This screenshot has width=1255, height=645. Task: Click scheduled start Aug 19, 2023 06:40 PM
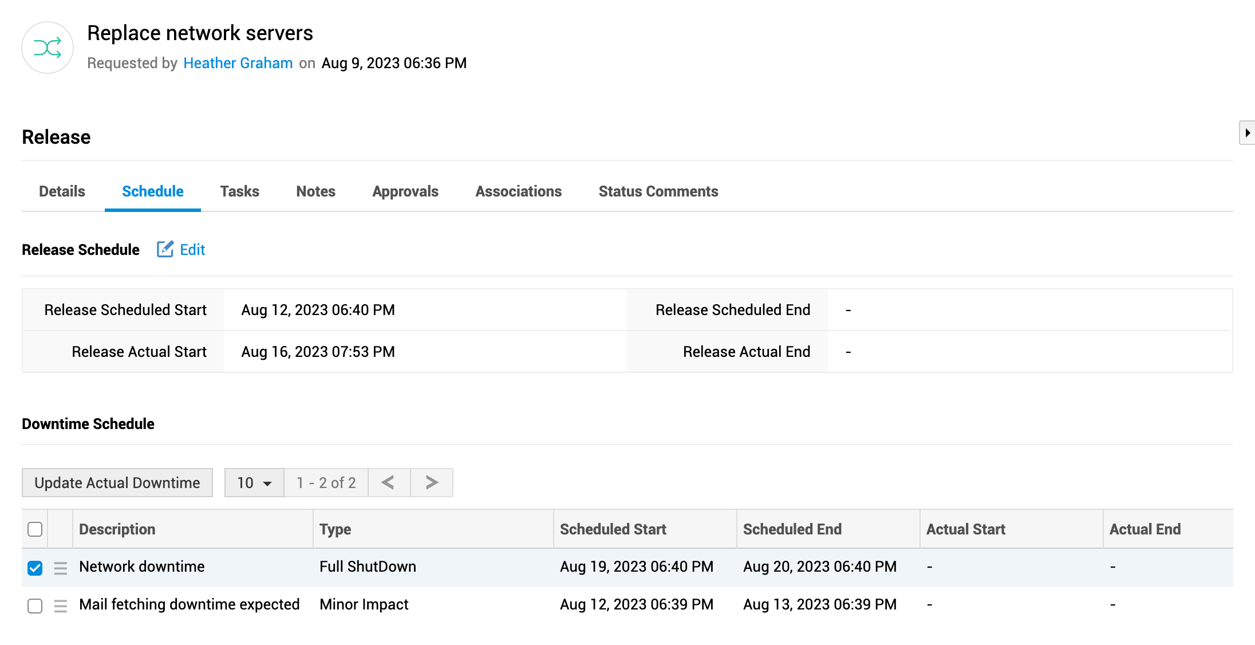point(637,567)
